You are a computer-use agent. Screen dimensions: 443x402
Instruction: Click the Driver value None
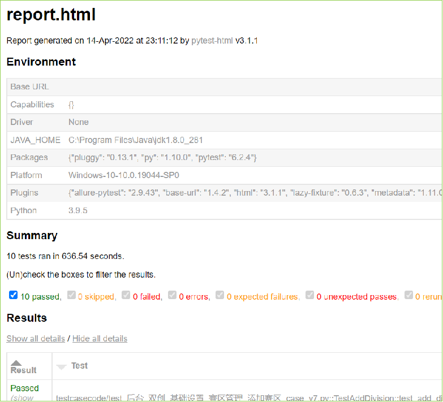(x=79, y=122)
